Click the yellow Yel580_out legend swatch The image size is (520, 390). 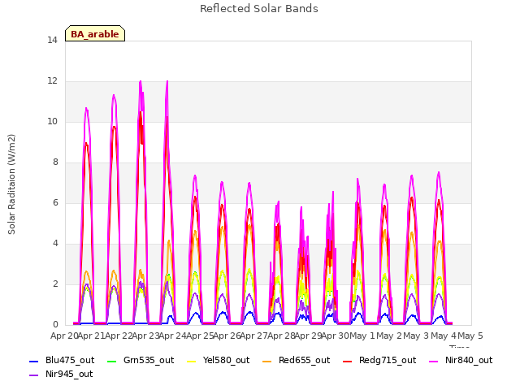[x=192, y=361]
